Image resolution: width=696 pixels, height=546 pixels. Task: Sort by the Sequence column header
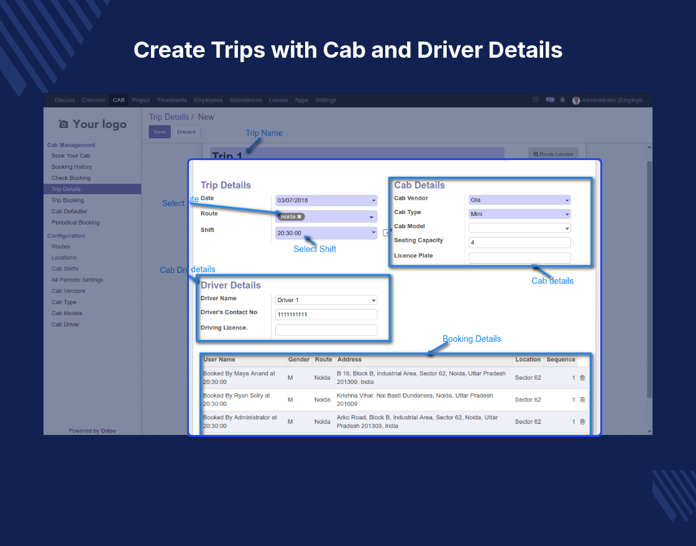[x=561, y=359]
